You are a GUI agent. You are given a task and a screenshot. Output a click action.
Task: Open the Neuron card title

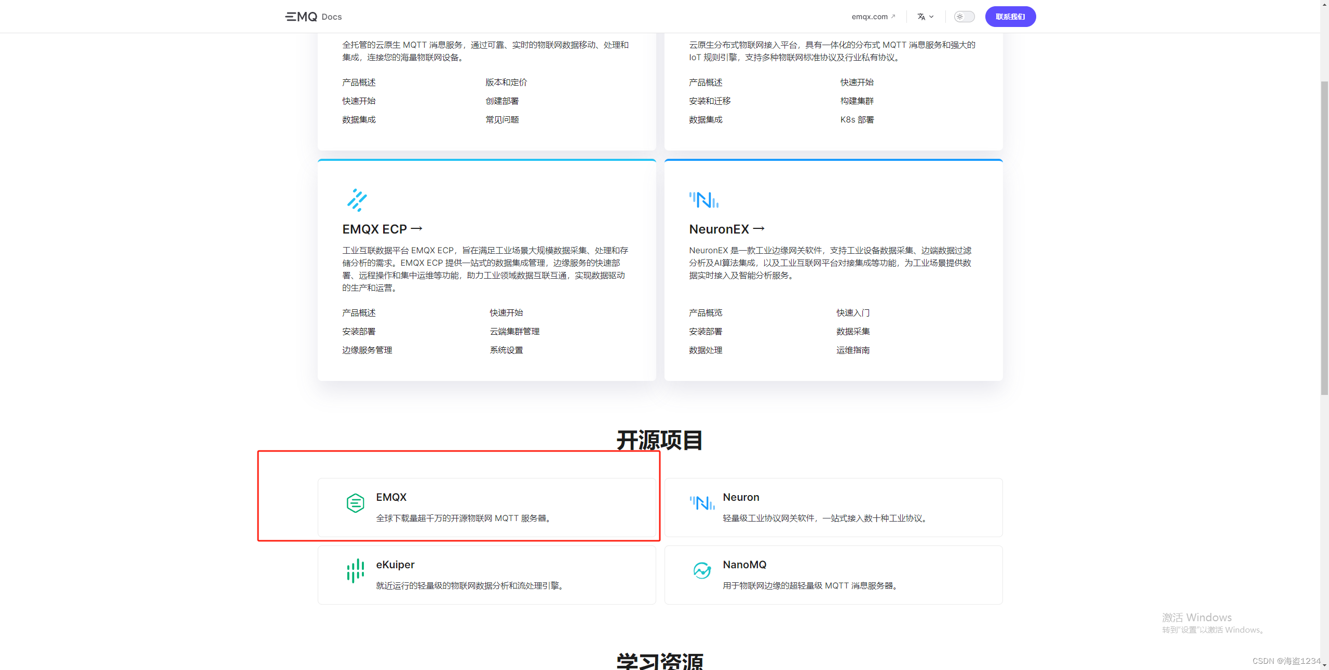click(741, 497)
